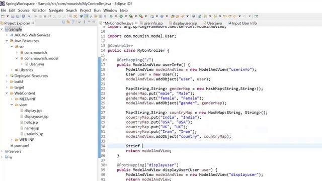Collapse the src folder node

12,47
